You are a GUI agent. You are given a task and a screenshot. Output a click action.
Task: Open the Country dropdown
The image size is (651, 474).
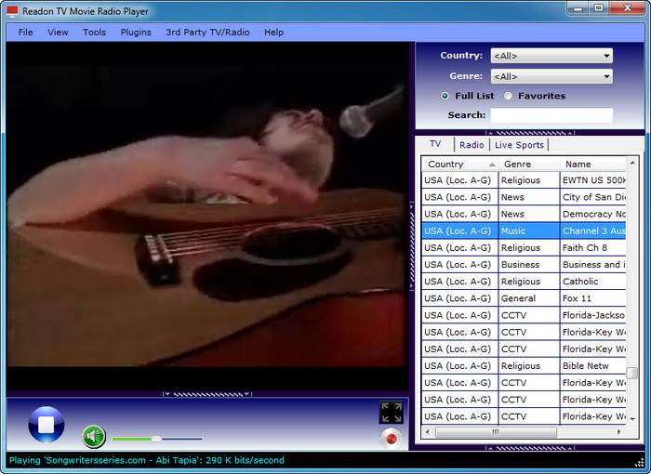[551, 56]
